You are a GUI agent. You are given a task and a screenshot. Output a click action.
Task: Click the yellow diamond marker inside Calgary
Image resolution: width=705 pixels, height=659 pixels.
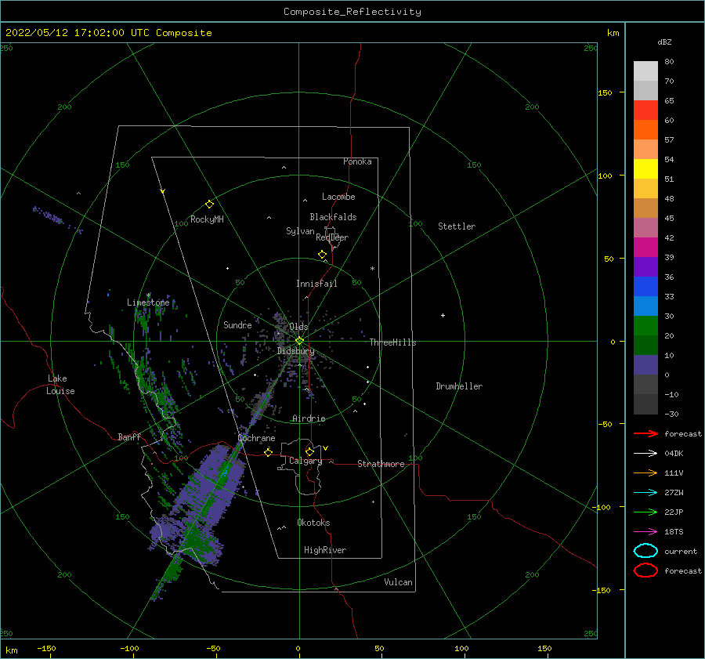point(309,451)
